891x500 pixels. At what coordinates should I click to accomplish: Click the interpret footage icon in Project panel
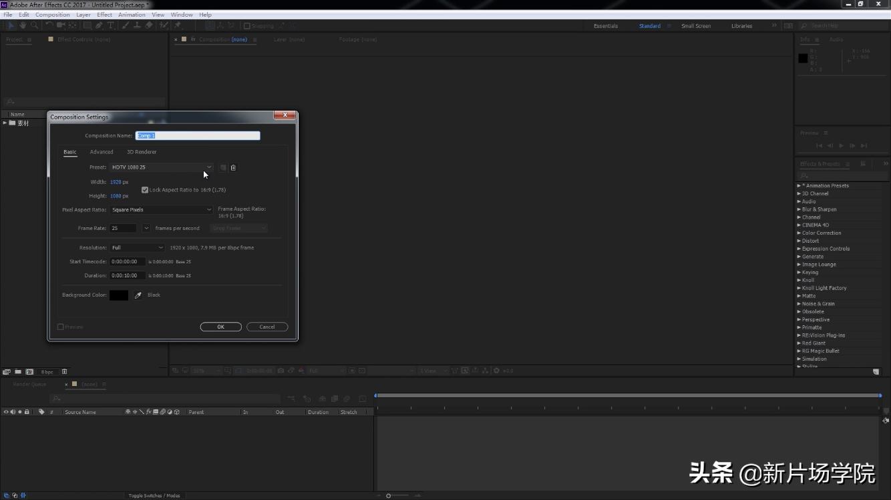[7, 371]
